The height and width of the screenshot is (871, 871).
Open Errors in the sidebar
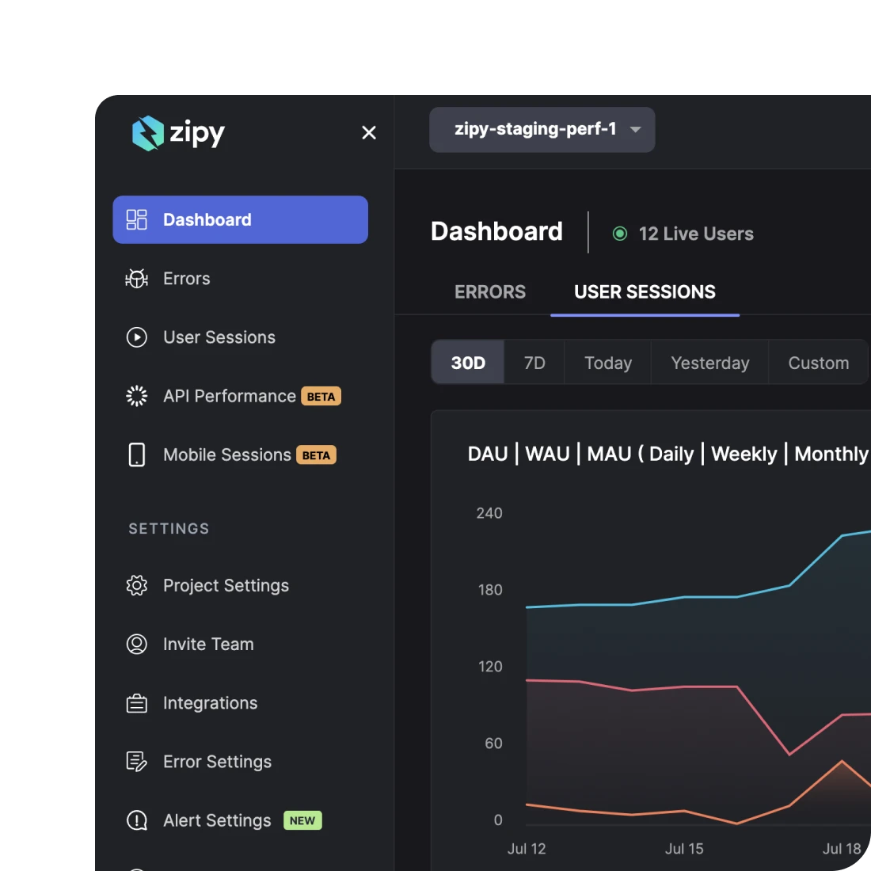[187, 278]
